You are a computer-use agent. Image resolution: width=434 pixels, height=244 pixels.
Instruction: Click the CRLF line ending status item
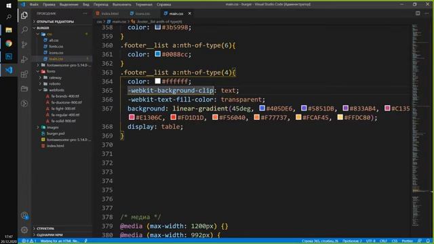(x=383, y=241)
